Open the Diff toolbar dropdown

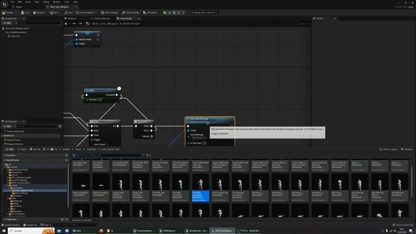[54, 12]
